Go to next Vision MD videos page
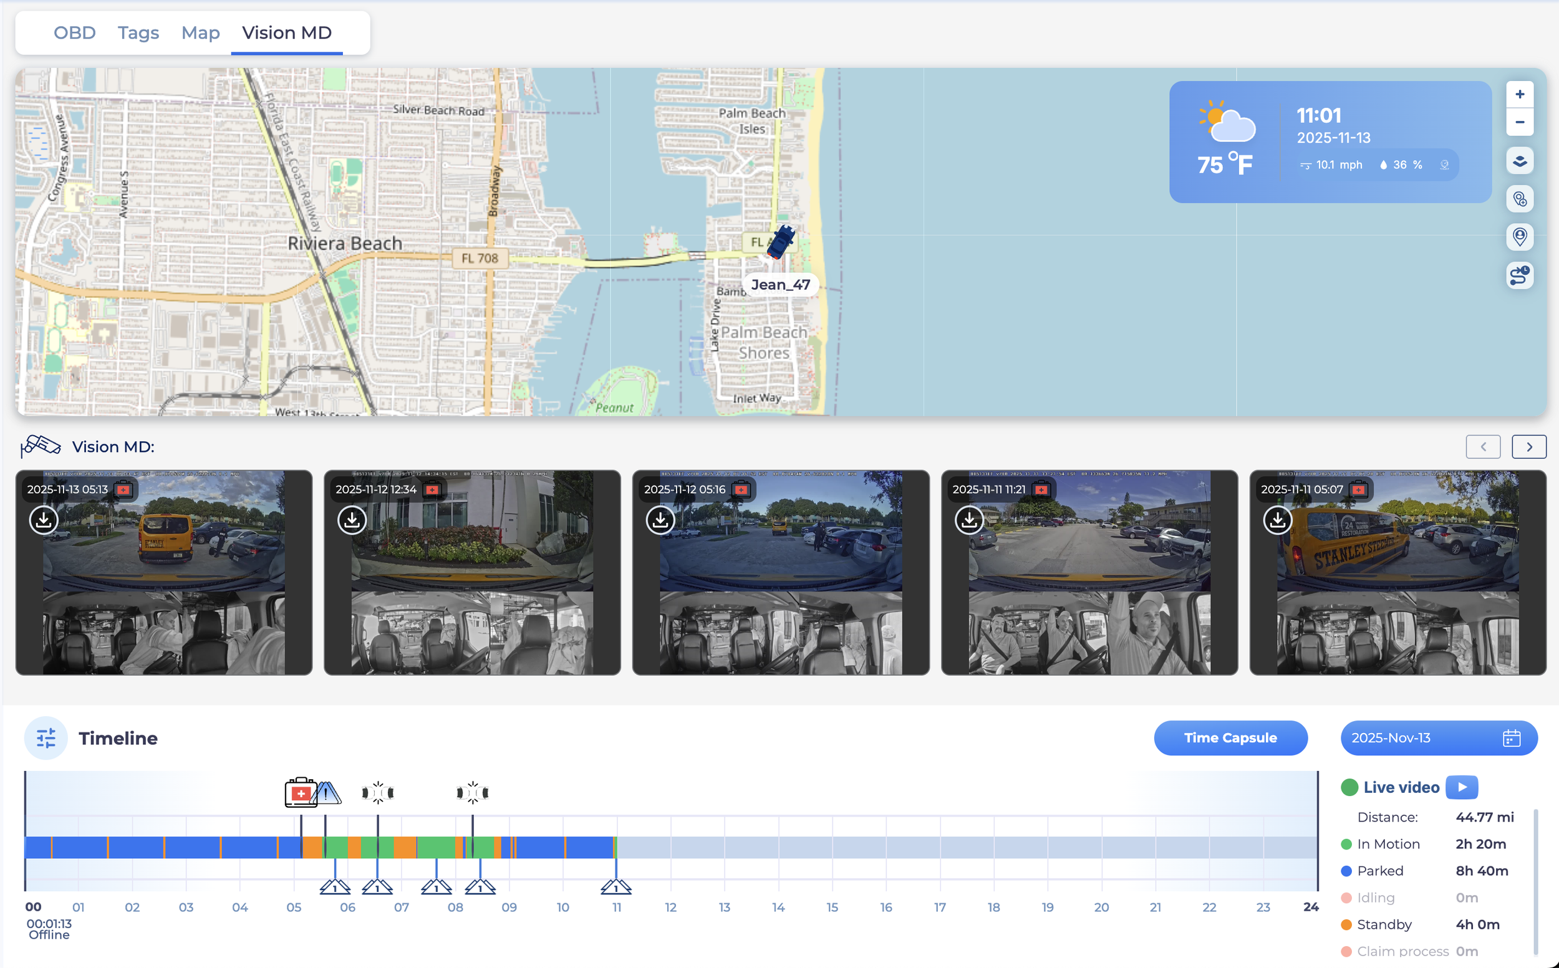 (x=1528, y=447)
